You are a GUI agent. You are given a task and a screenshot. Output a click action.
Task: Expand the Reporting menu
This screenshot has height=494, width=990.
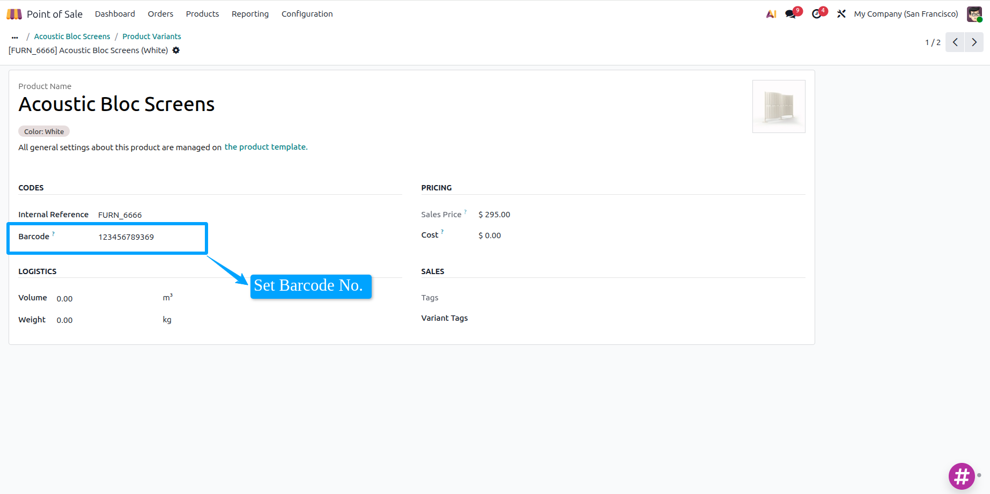click(x=250, y=14)
